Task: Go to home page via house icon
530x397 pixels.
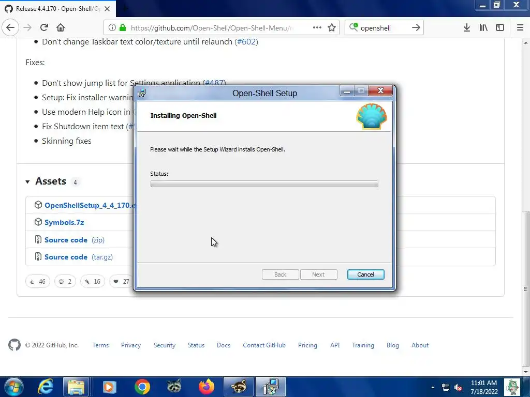Action: tap(61, 28)
